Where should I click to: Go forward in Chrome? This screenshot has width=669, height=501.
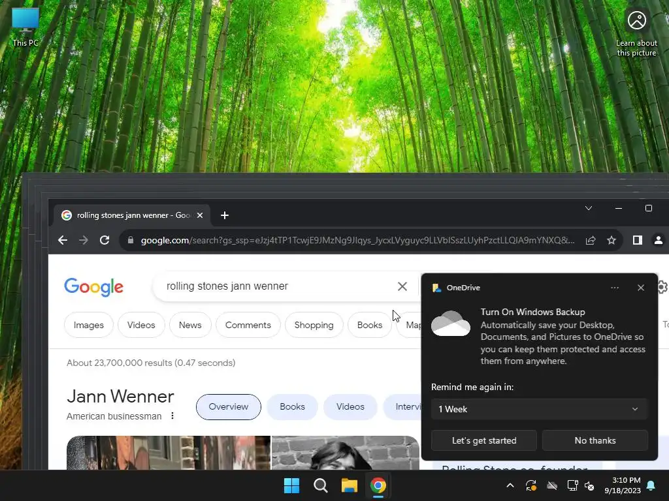[x=84, y=240]
